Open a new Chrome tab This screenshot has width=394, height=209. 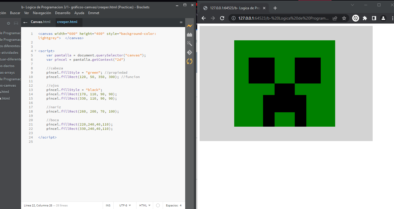275,8
